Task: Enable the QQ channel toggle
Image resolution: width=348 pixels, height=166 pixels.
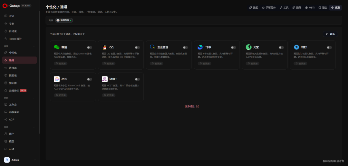Action: click(137, 48)
